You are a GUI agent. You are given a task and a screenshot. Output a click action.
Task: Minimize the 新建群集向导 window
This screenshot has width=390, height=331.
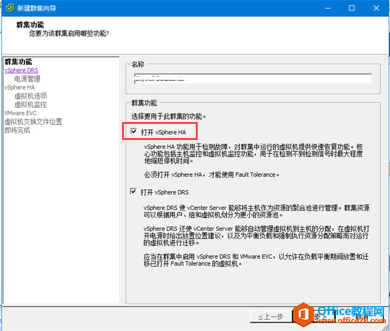327,8
